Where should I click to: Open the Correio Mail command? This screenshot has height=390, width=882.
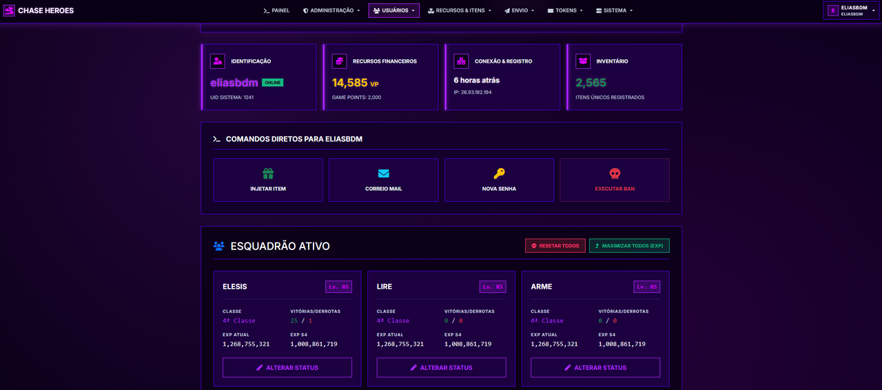pos(384,180)
